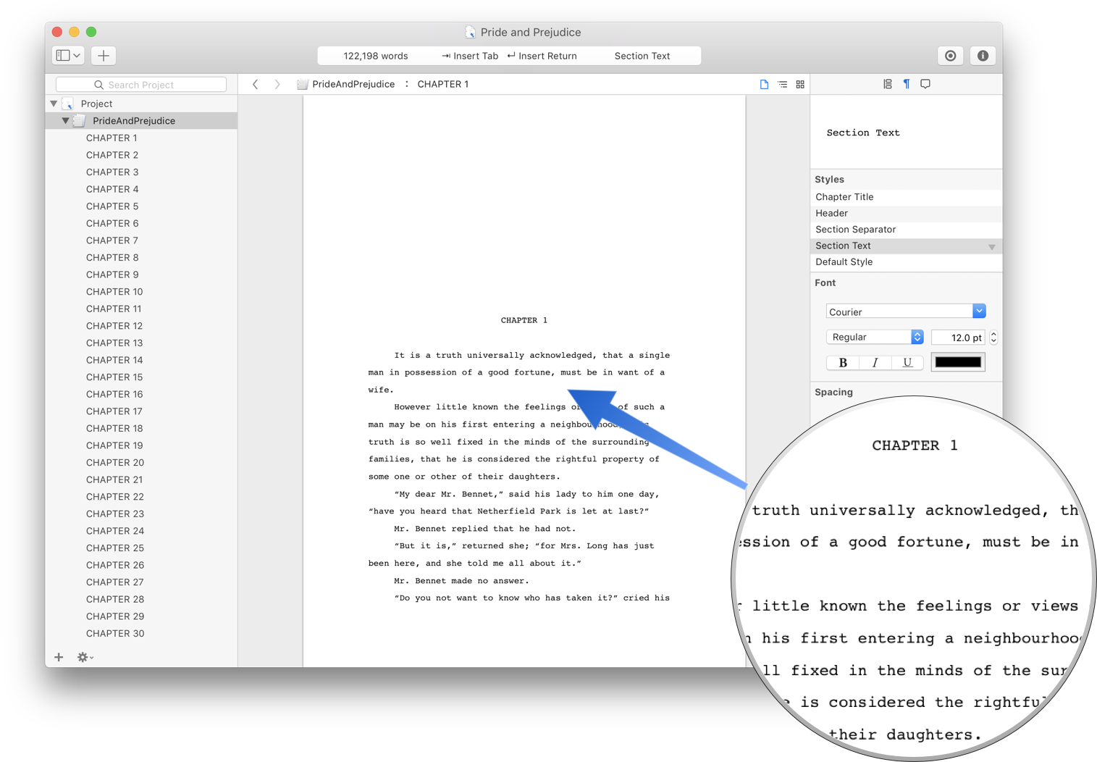Image resolution: width=1097 pixels, height=762 pixels.
Task: Collapse the Project tree node
Action: [x=54, y=104]
